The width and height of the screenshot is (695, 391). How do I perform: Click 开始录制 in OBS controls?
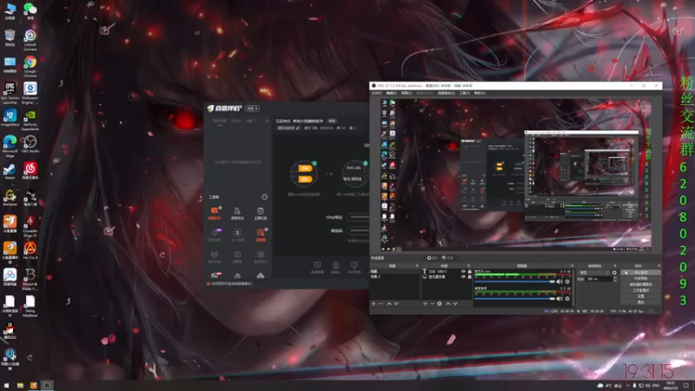641,278
